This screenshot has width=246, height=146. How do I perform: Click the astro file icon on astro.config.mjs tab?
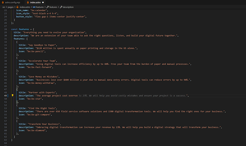pos(3,2)
